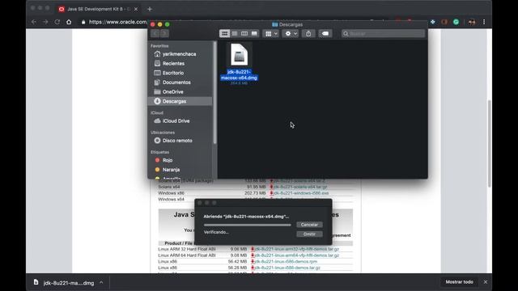Screen dimensions: 518x291
Task: Go forward in the Finder window
Action: 164,33
